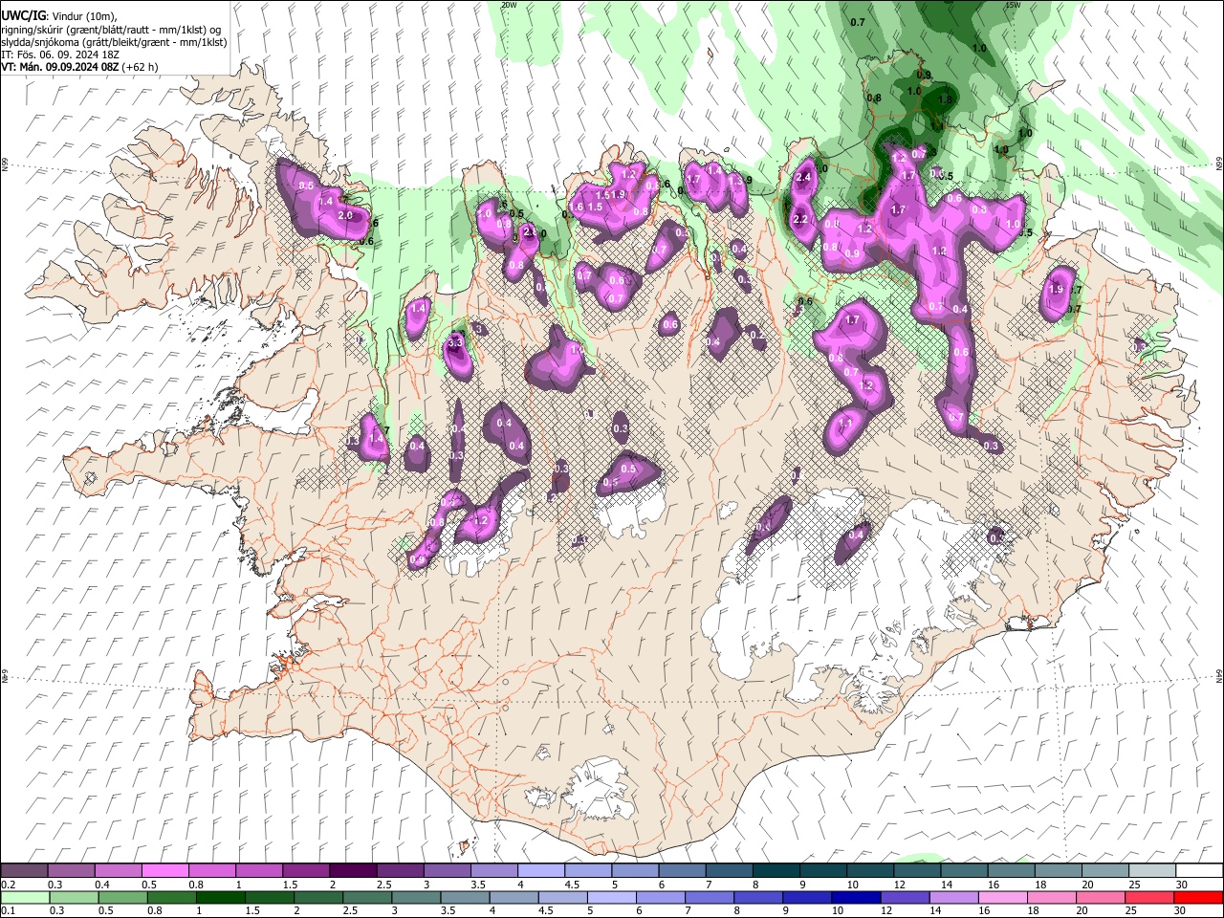The image size is (1224, 918).
Task: Click the 'VT: Mán. 09.09.2024 08Z' valid time
Action: 60,67
